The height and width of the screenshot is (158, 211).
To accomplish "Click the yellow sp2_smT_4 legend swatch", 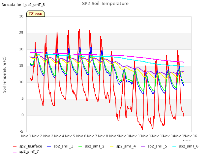I will pyautogui.click(x=111, y=147).
